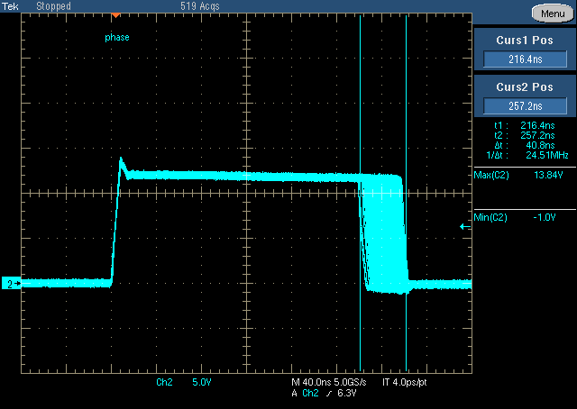577x409 pixels.
Task: Click the 1/Δt 24.51MHz frequency readout
Action: point(524,154)
